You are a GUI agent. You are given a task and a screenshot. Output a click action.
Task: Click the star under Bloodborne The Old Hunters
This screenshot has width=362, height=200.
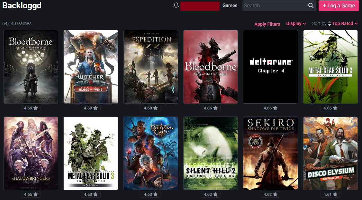pyautogui.click(x=36, y=108)
